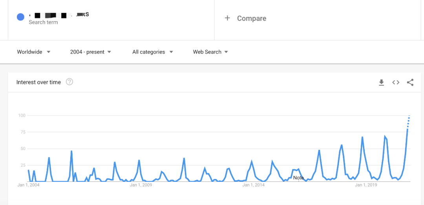This screenshot has width=424, height=205.
Task: Open the embed code icon
Action: pyautogui.click(x=396, y=82)
